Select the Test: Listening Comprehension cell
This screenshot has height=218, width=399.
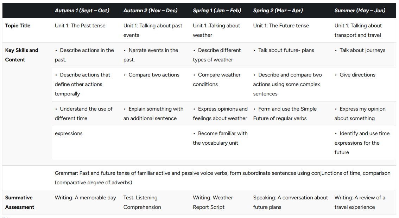(x=142, y=202)
